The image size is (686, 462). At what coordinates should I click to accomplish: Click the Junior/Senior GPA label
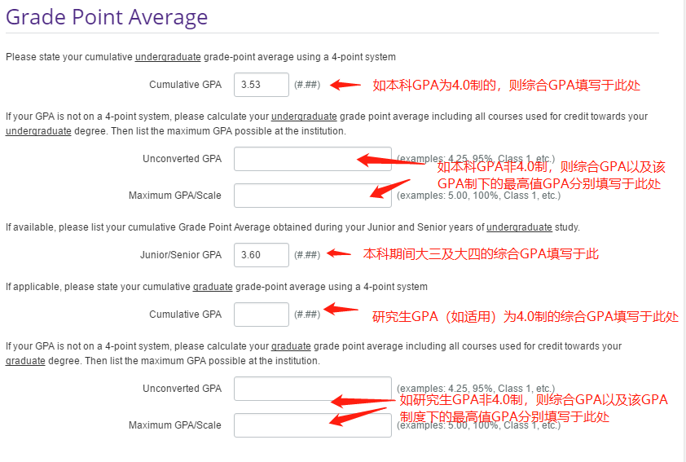pyautogui.click(x=181, y=255)
